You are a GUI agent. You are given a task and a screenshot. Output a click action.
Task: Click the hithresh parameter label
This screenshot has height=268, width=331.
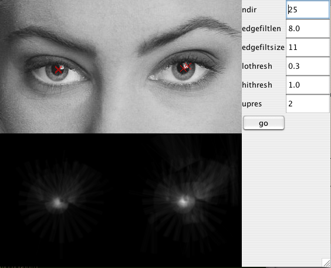pyautogui.click(x=257, y=85)
